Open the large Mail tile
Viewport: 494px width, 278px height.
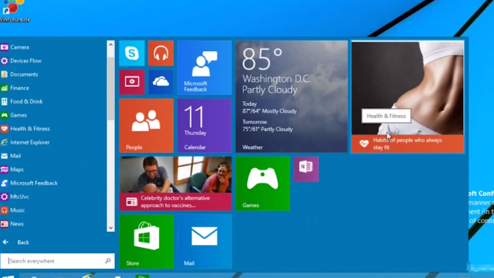point(204,242)
